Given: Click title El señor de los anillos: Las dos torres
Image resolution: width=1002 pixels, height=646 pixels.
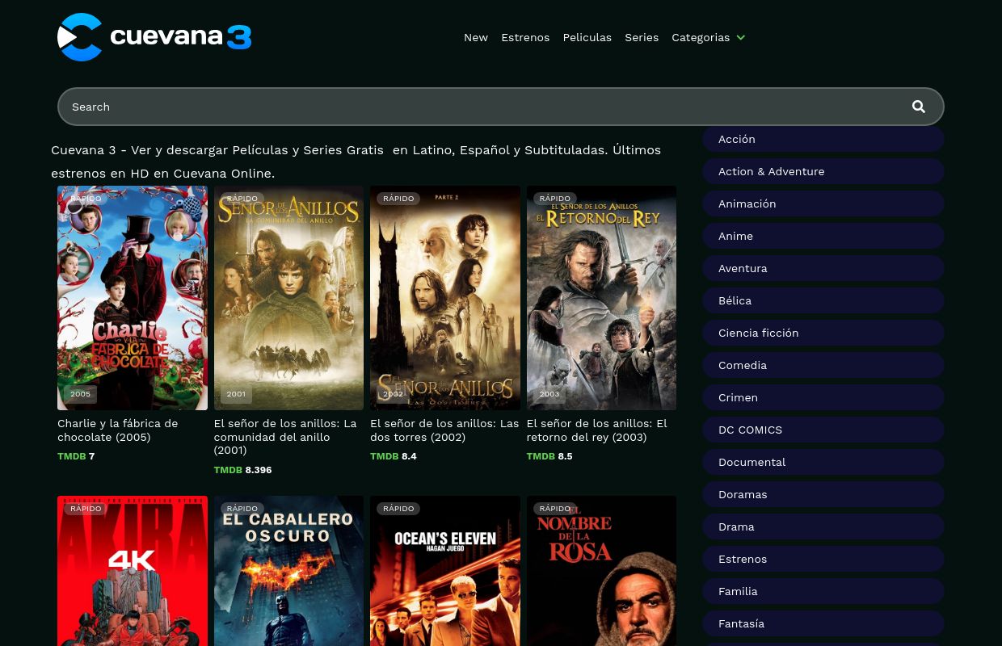Looking at the screenshot, I should click(x=444, y=430).
